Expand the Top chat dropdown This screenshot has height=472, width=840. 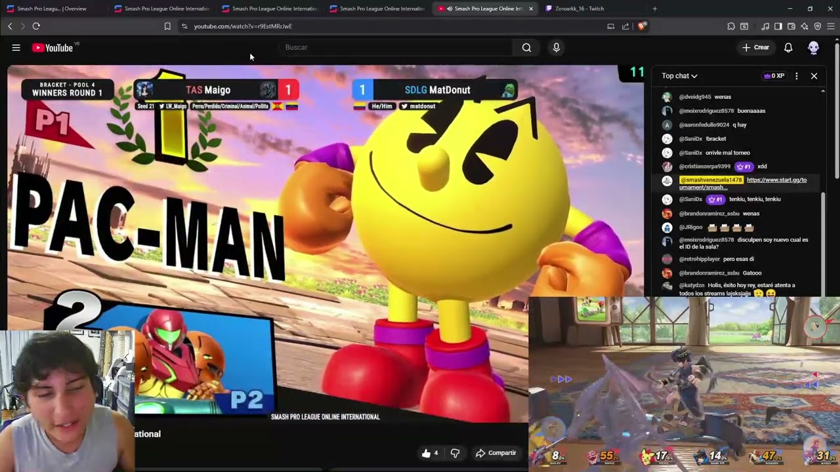tap(679, 76)
